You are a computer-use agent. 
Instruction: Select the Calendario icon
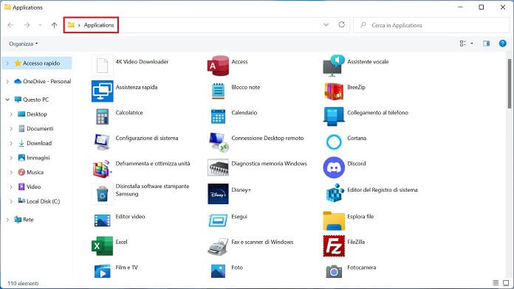pos(218,116)
